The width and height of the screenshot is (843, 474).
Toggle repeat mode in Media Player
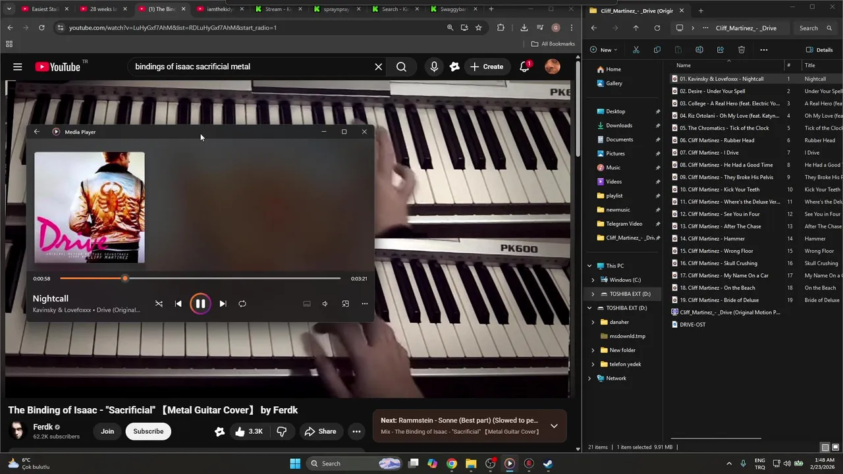(x=242, y=303)
